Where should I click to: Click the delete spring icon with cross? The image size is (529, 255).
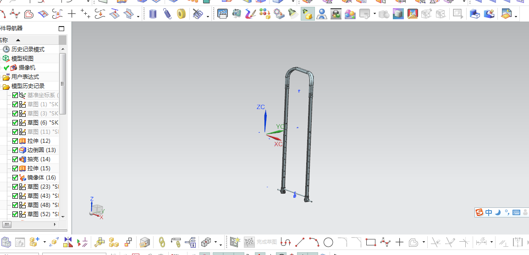pos(198,14)
